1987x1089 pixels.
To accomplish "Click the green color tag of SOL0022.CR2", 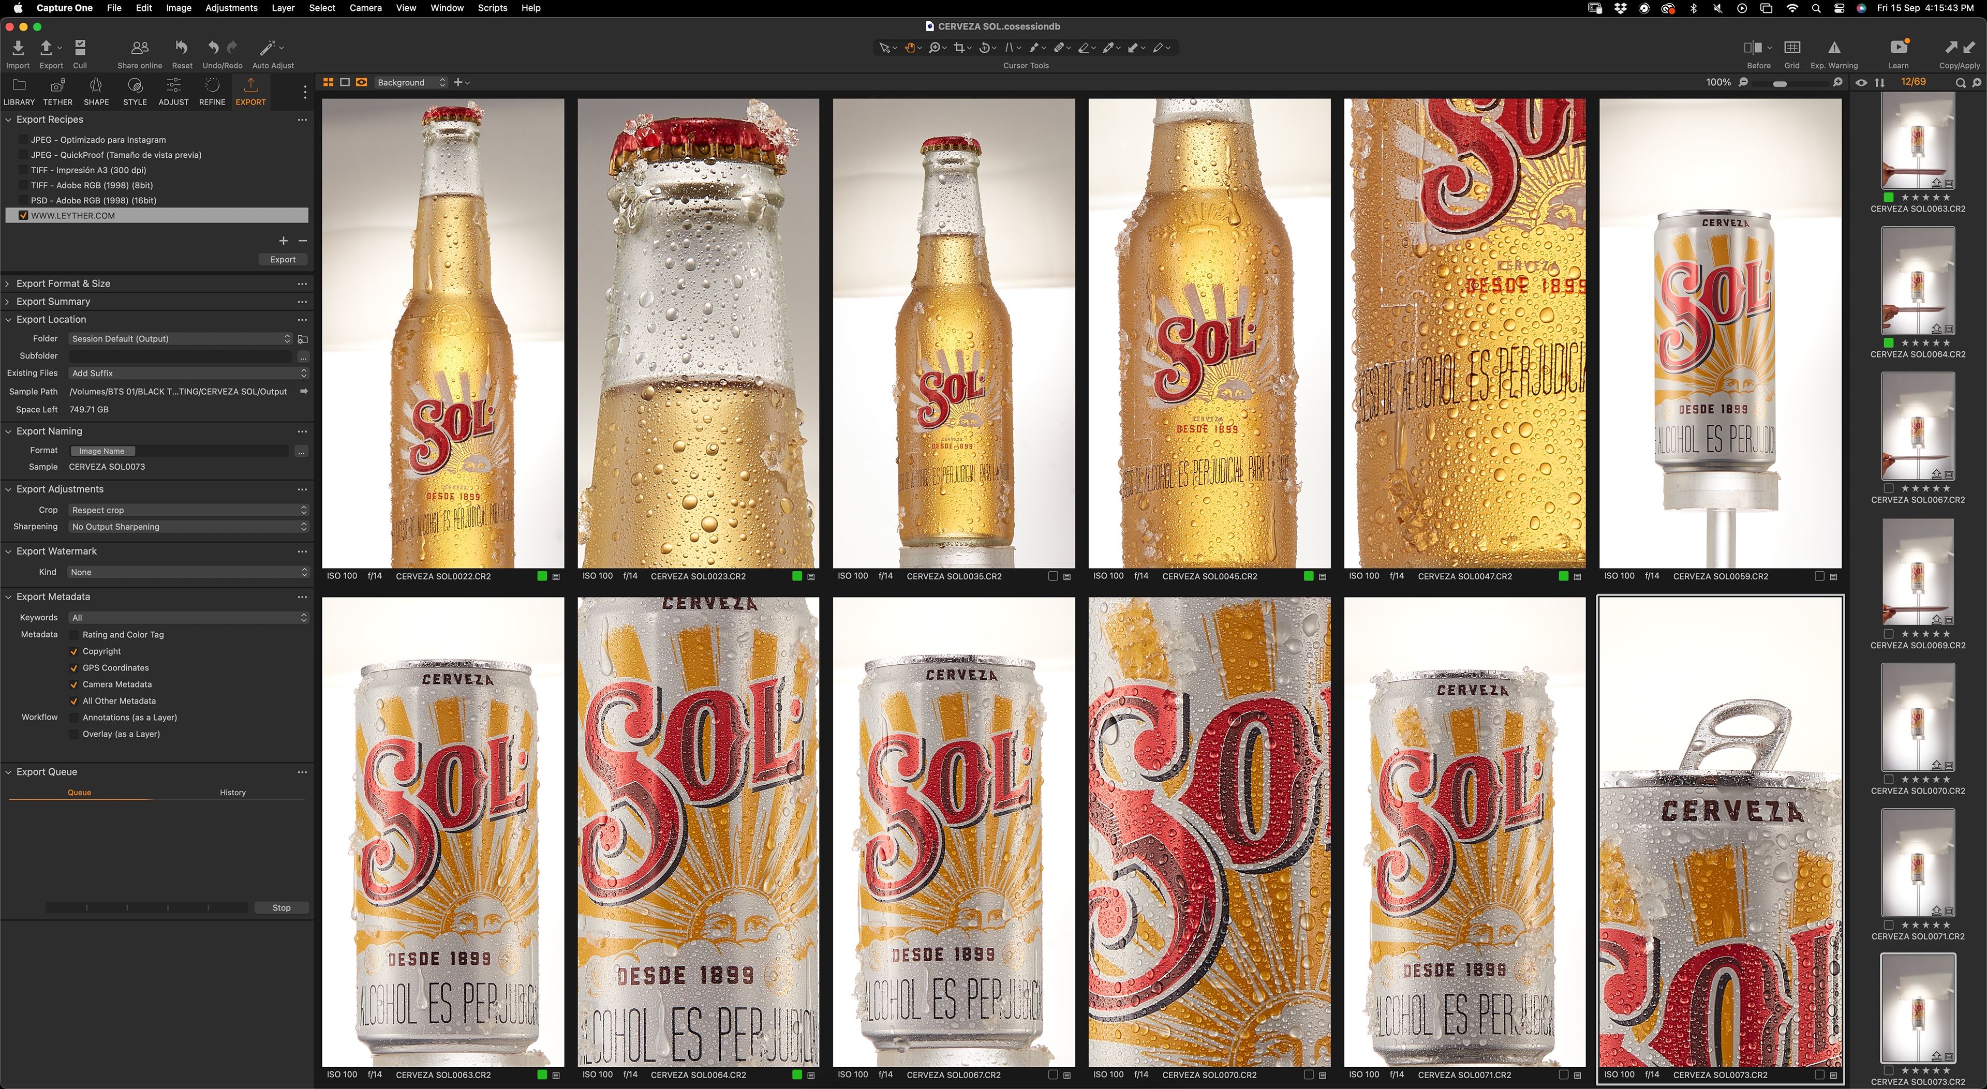I will (541, 576).
